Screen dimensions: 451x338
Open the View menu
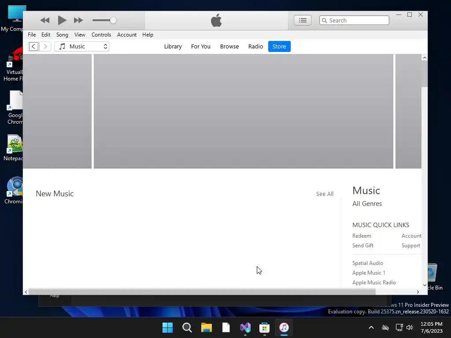80,34
